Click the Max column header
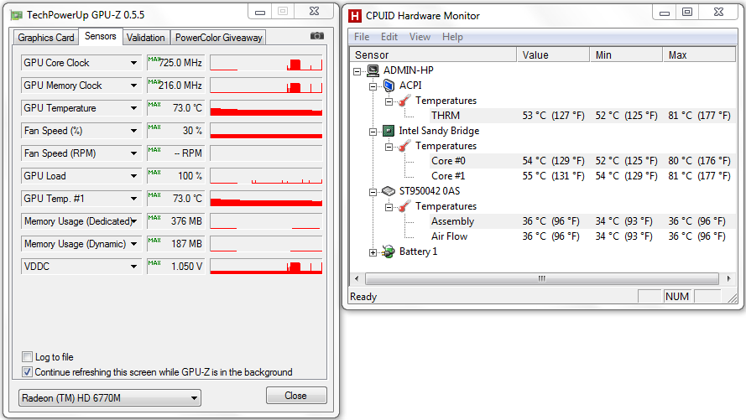The image size is (746, 420). [x=699, y=55]
